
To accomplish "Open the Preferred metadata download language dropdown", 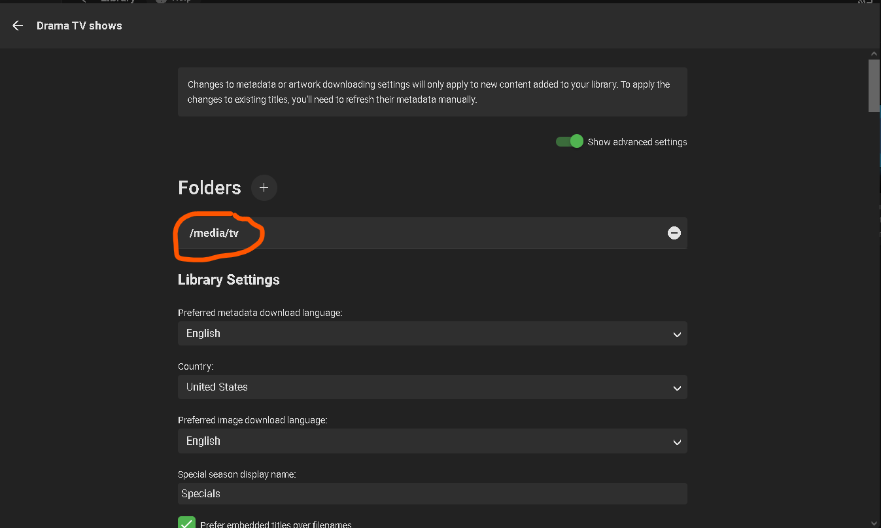I will [432, 333].
